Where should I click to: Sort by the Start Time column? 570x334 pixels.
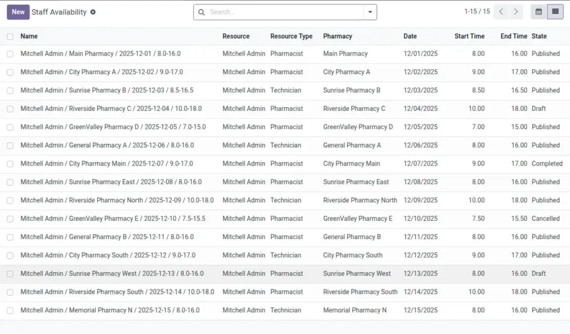coord(469,36)
